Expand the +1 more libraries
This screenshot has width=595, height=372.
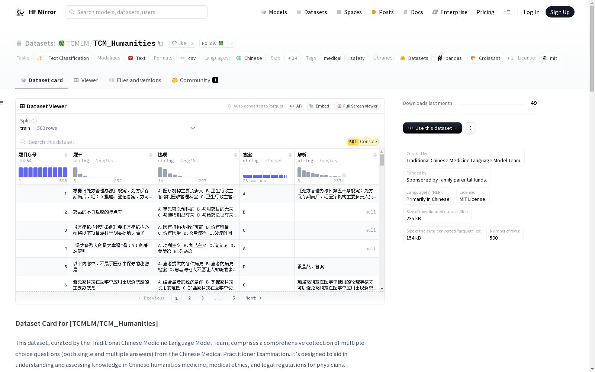[510, 58]
